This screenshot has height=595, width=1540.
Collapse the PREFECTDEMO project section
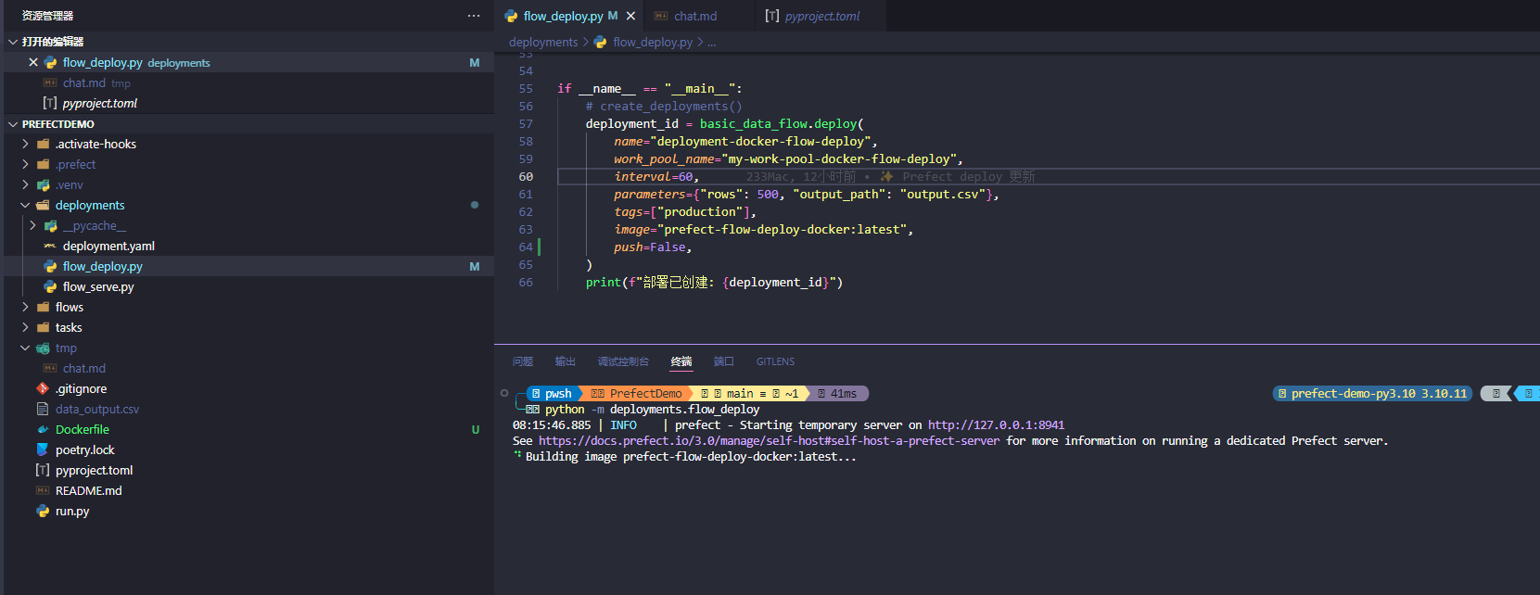coord(13,123)
